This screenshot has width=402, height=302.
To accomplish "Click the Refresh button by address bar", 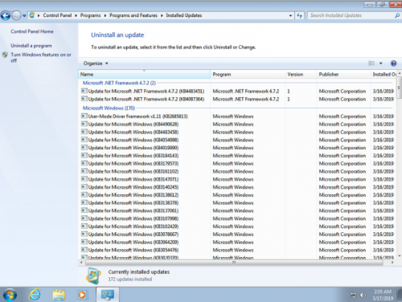I will coord(299,15).
